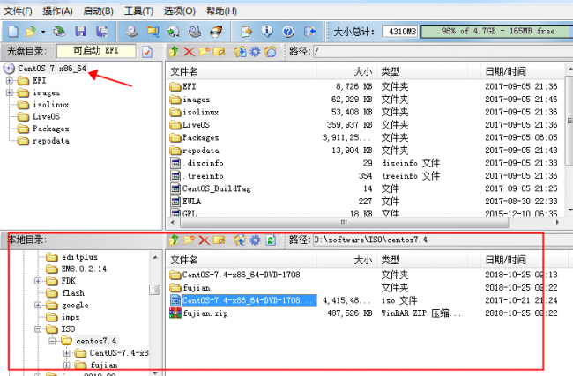
Task: Open the 工具(T) menu
Action: click(x=138, y=11)
